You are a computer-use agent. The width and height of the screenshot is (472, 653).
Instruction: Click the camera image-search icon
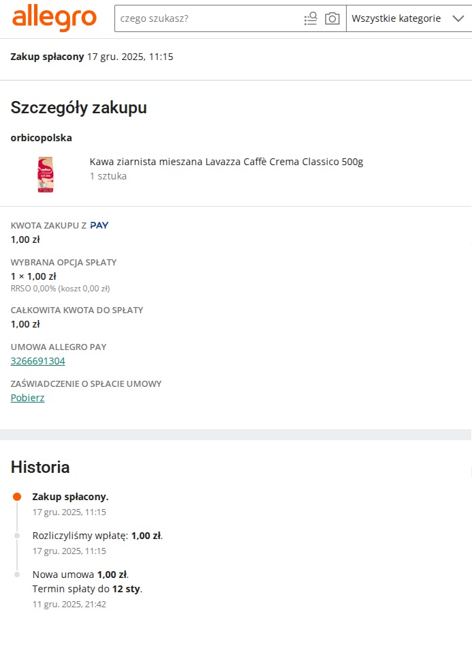click(x=332, y=18)
